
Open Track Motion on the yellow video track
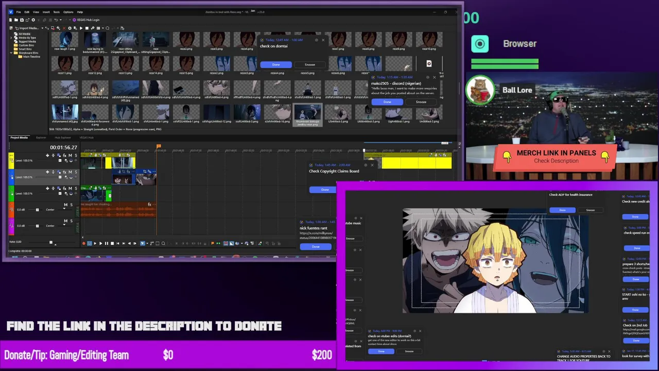(x=59, y=155)
